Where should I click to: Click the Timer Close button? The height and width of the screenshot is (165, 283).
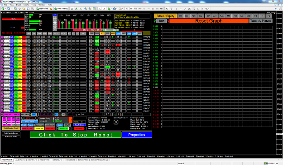pos(39,125)
